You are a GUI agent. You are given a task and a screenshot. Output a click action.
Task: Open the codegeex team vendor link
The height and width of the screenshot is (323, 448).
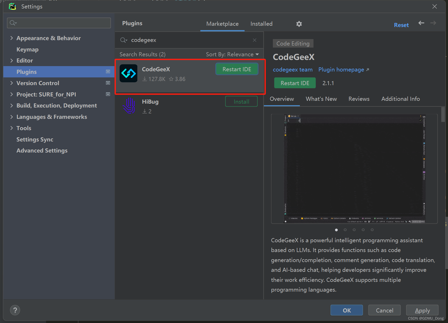point(293,70)
